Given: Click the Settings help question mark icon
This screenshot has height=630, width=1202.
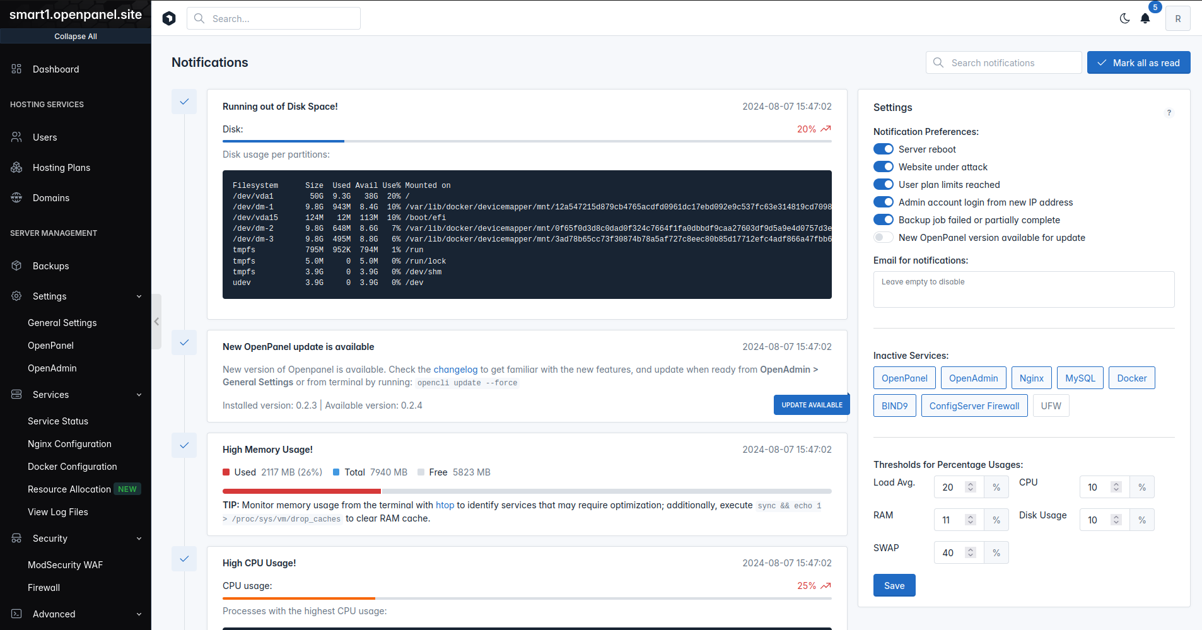Looking at the screenshot, I should point(1169,113).
